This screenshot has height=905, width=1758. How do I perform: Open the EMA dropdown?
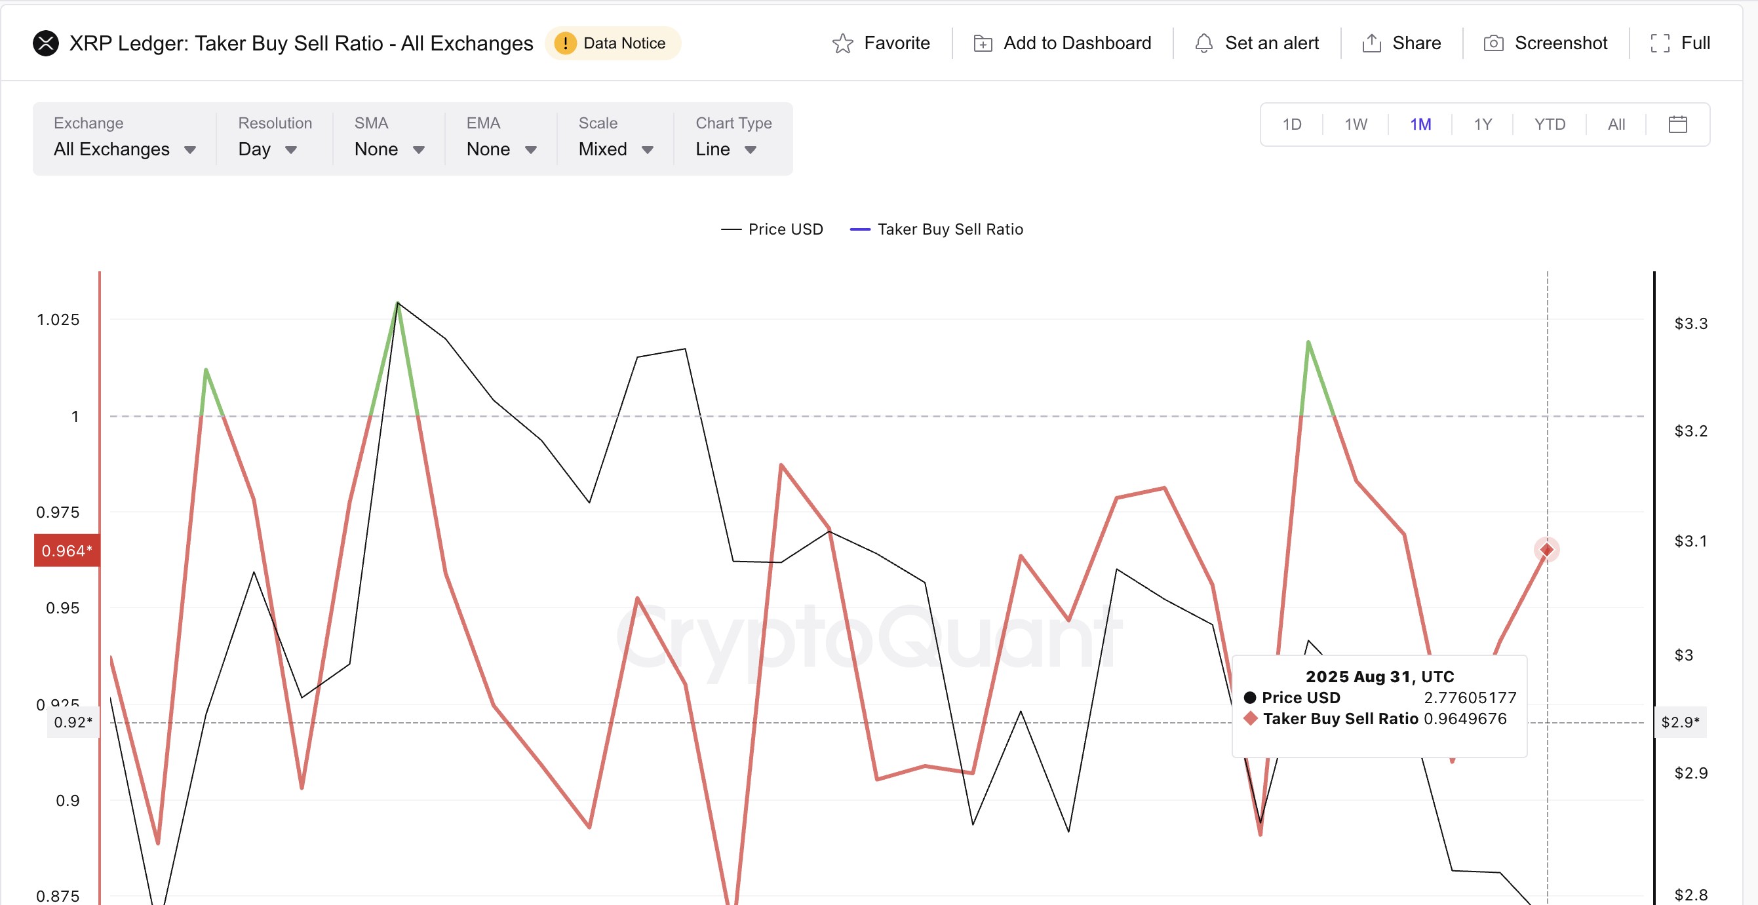click(501, 138)
